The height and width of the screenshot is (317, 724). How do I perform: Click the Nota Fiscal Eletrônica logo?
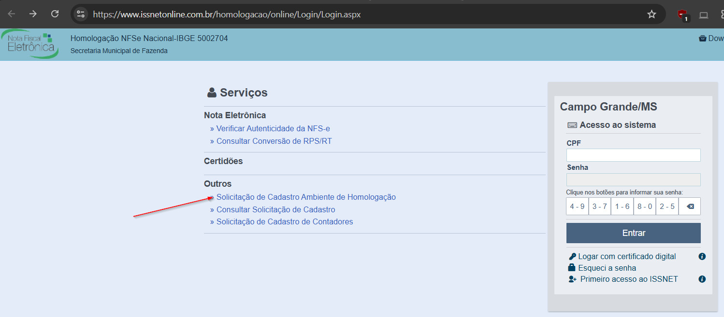pos(30,44)
